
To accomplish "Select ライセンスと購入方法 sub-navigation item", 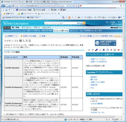I will click(61, 31).
